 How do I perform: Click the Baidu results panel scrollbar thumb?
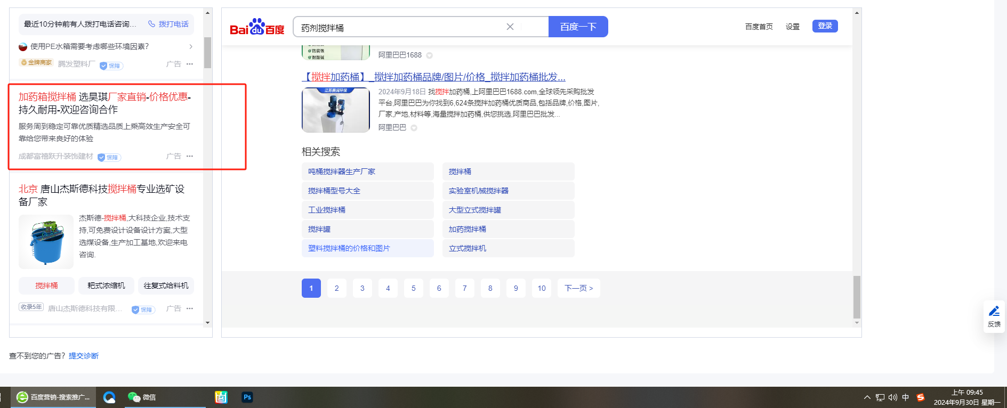pos(857,297)
